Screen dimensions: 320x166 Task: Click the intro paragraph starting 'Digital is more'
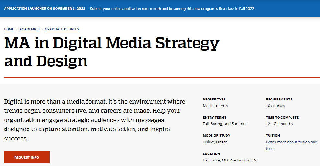95,120
